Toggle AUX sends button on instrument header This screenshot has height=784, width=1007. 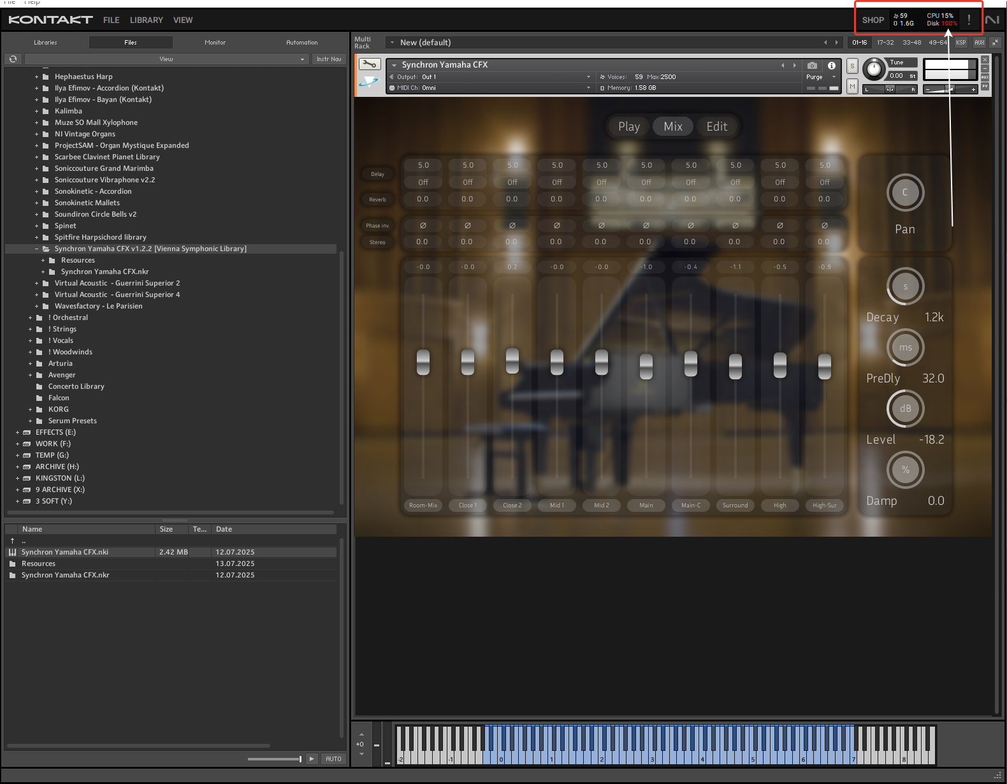point(985,77)
